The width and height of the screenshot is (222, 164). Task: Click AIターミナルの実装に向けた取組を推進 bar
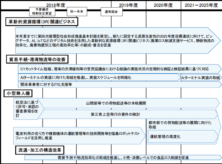click(99, 77)
